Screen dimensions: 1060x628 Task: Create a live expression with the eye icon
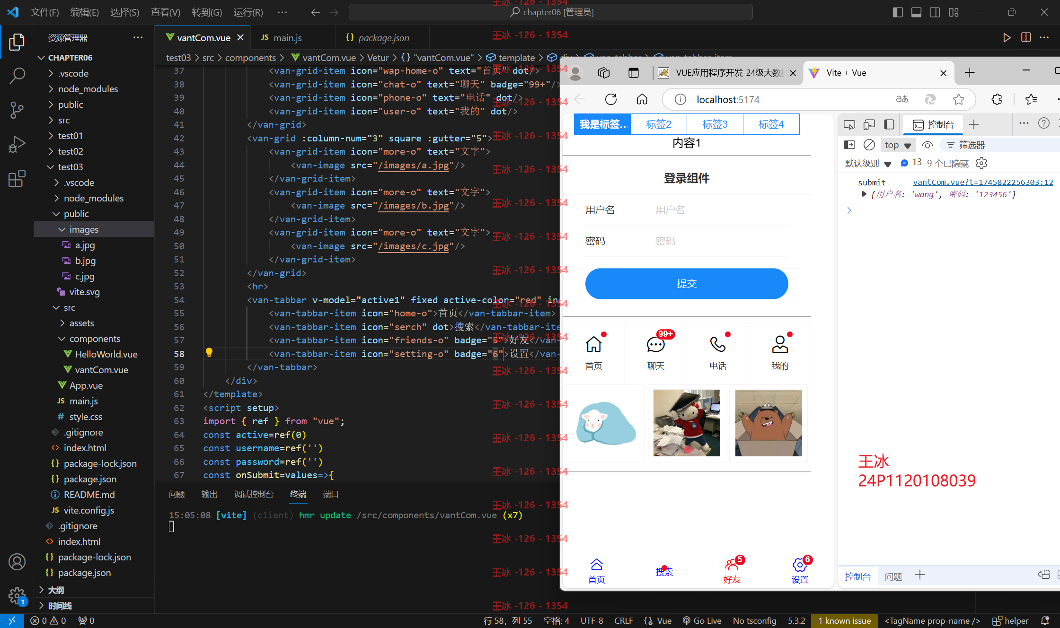coord(927,145)
